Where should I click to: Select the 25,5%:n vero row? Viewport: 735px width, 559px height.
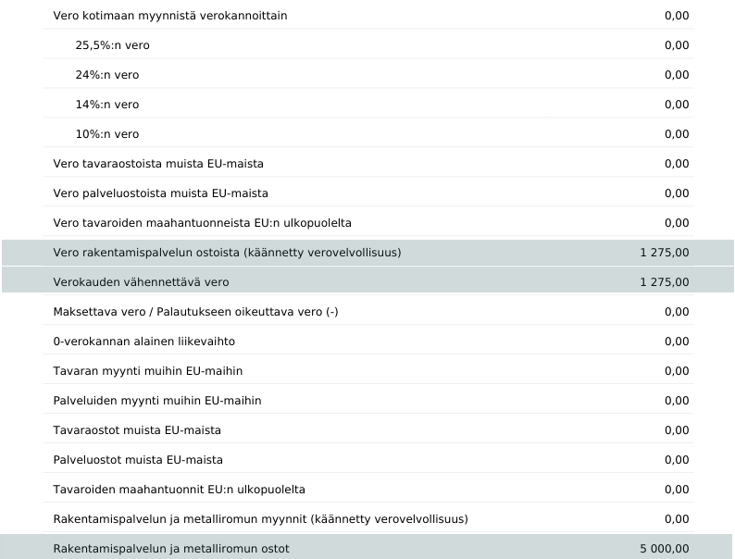112,45
